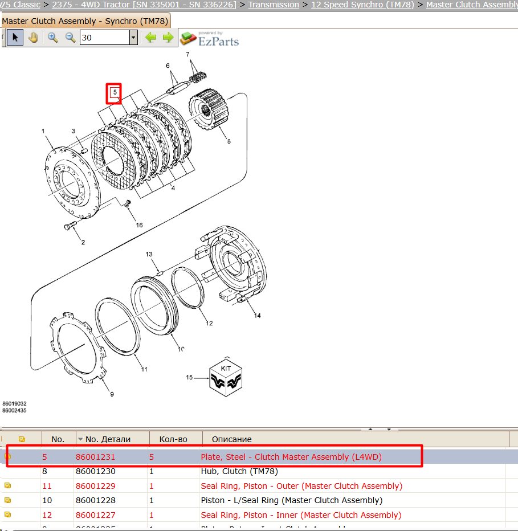Open 2375 - 4WD Tractor breadcrumb link

[x=144, y=5]
